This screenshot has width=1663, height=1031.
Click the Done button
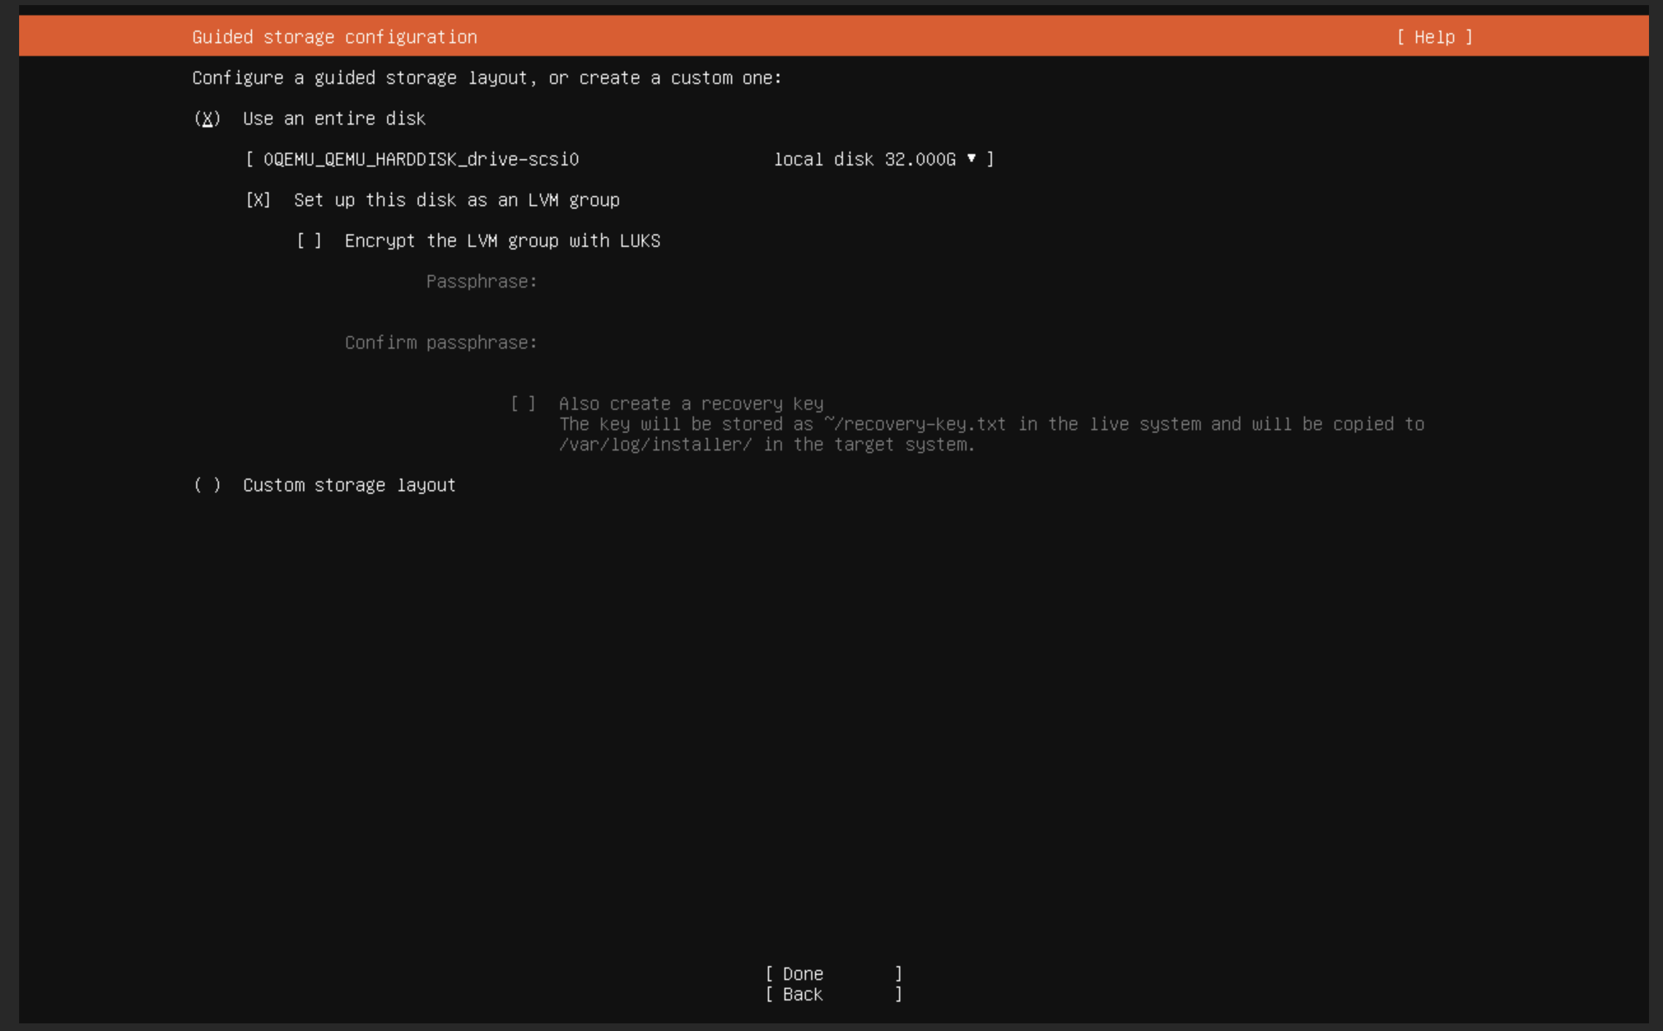coord(833,974)
